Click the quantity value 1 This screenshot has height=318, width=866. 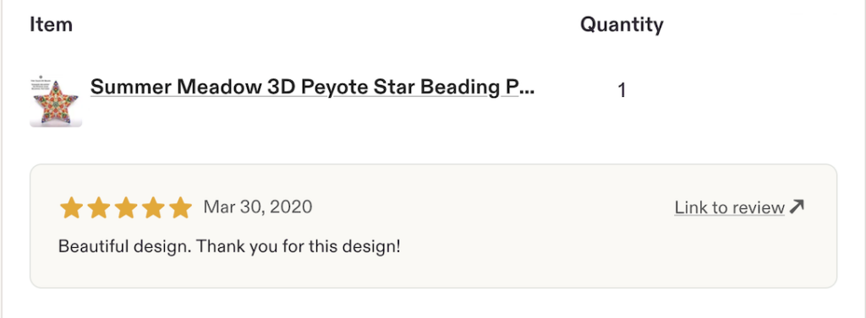[622, 90]
